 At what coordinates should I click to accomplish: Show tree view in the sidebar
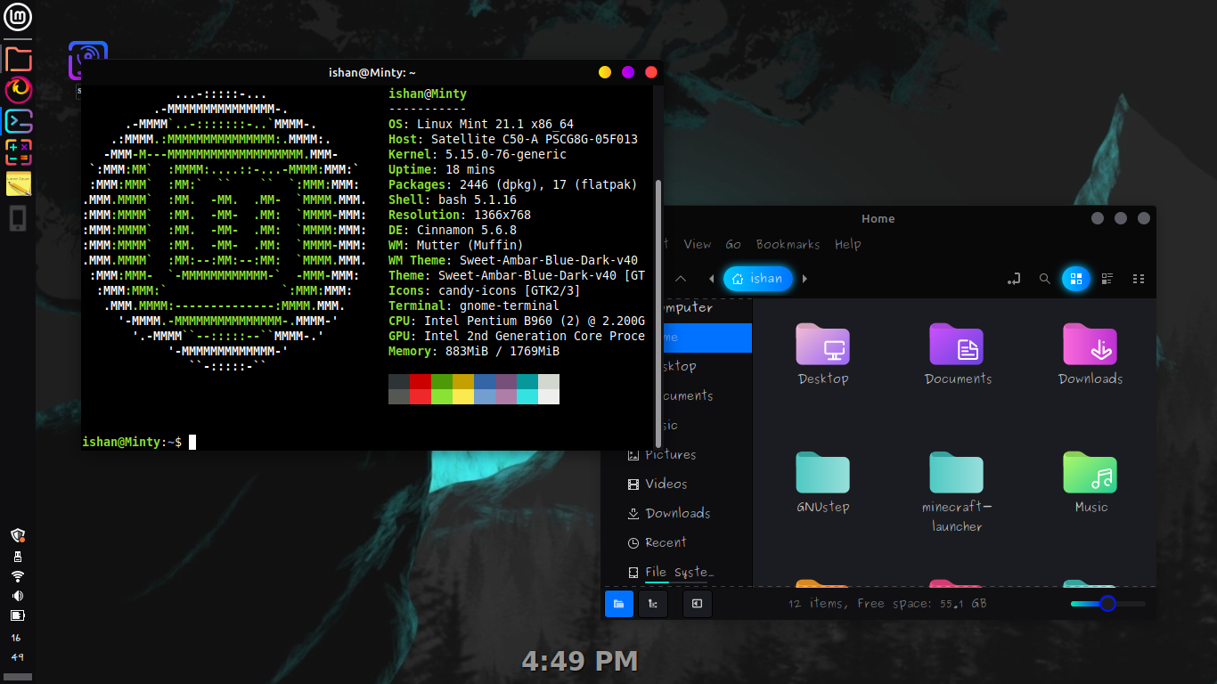[653, 604]
